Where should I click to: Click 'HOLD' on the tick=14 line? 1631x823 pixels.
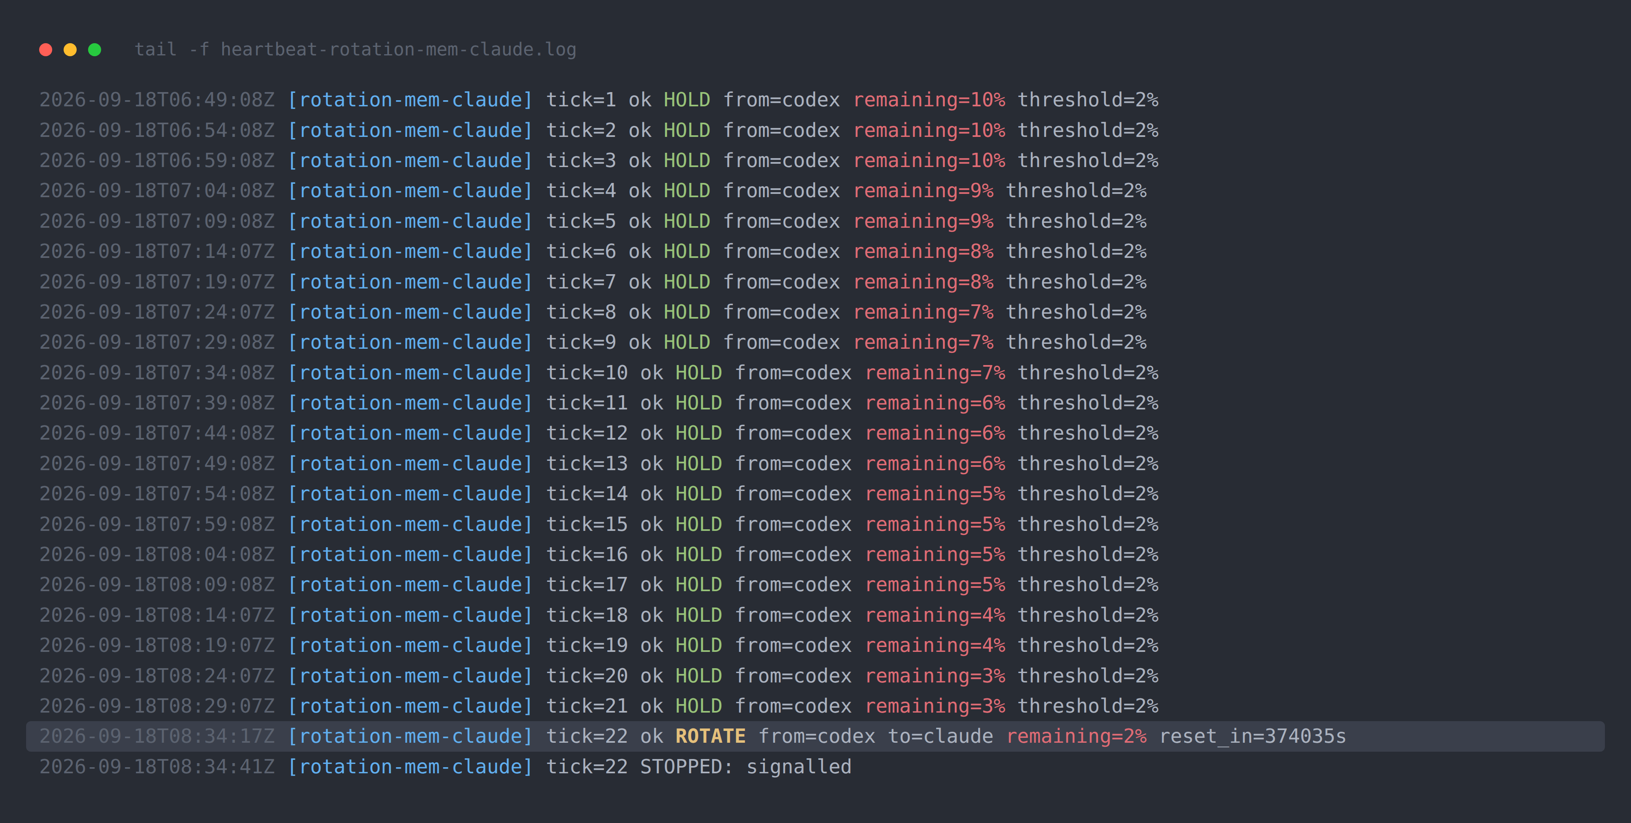click(699, 494)
